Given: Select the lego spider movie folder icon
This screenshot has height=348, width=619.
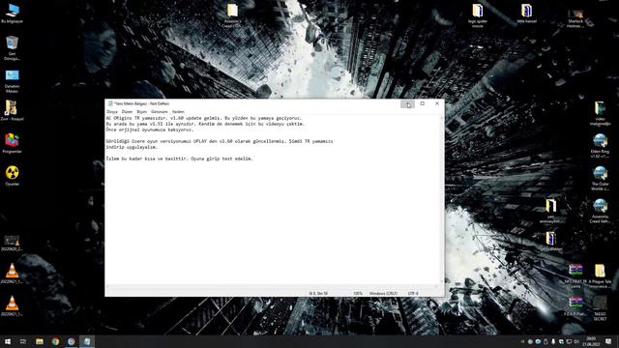Looking at the screenshot, I should (x=478, y=15).
